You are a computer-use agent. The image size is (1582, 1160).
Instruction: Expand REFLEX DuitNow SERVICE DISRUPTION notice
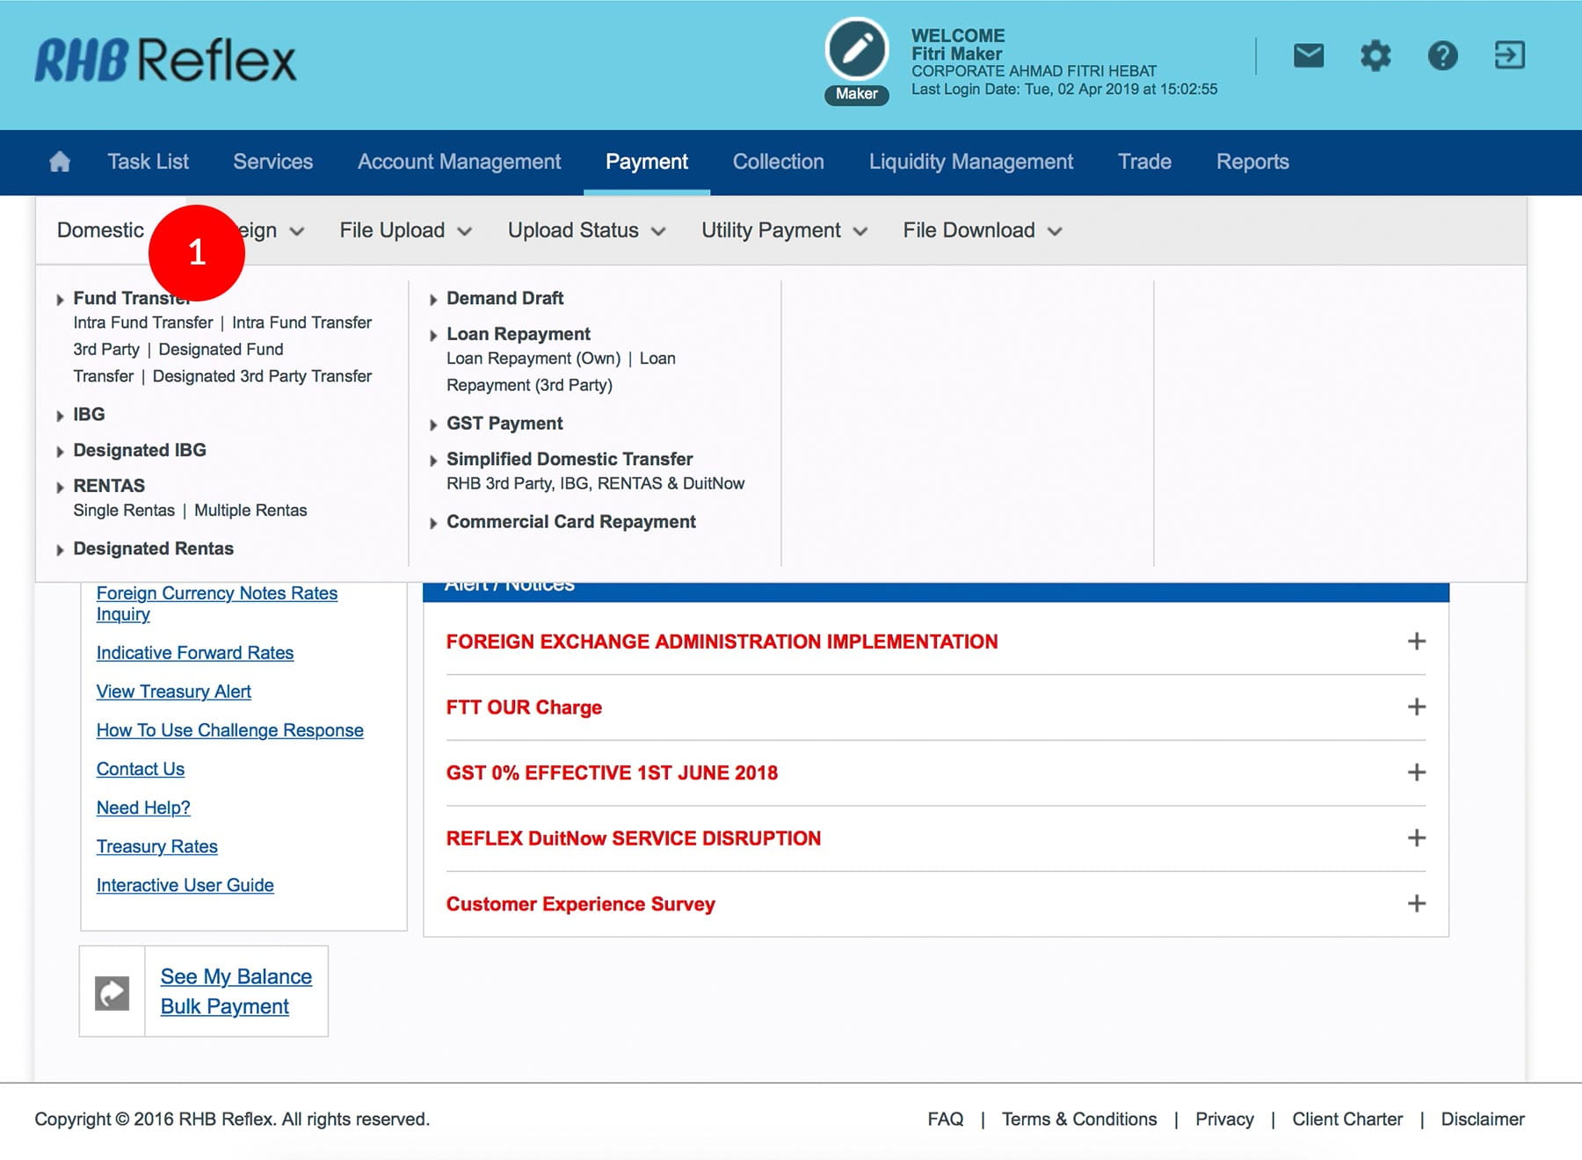point(1416,838)
